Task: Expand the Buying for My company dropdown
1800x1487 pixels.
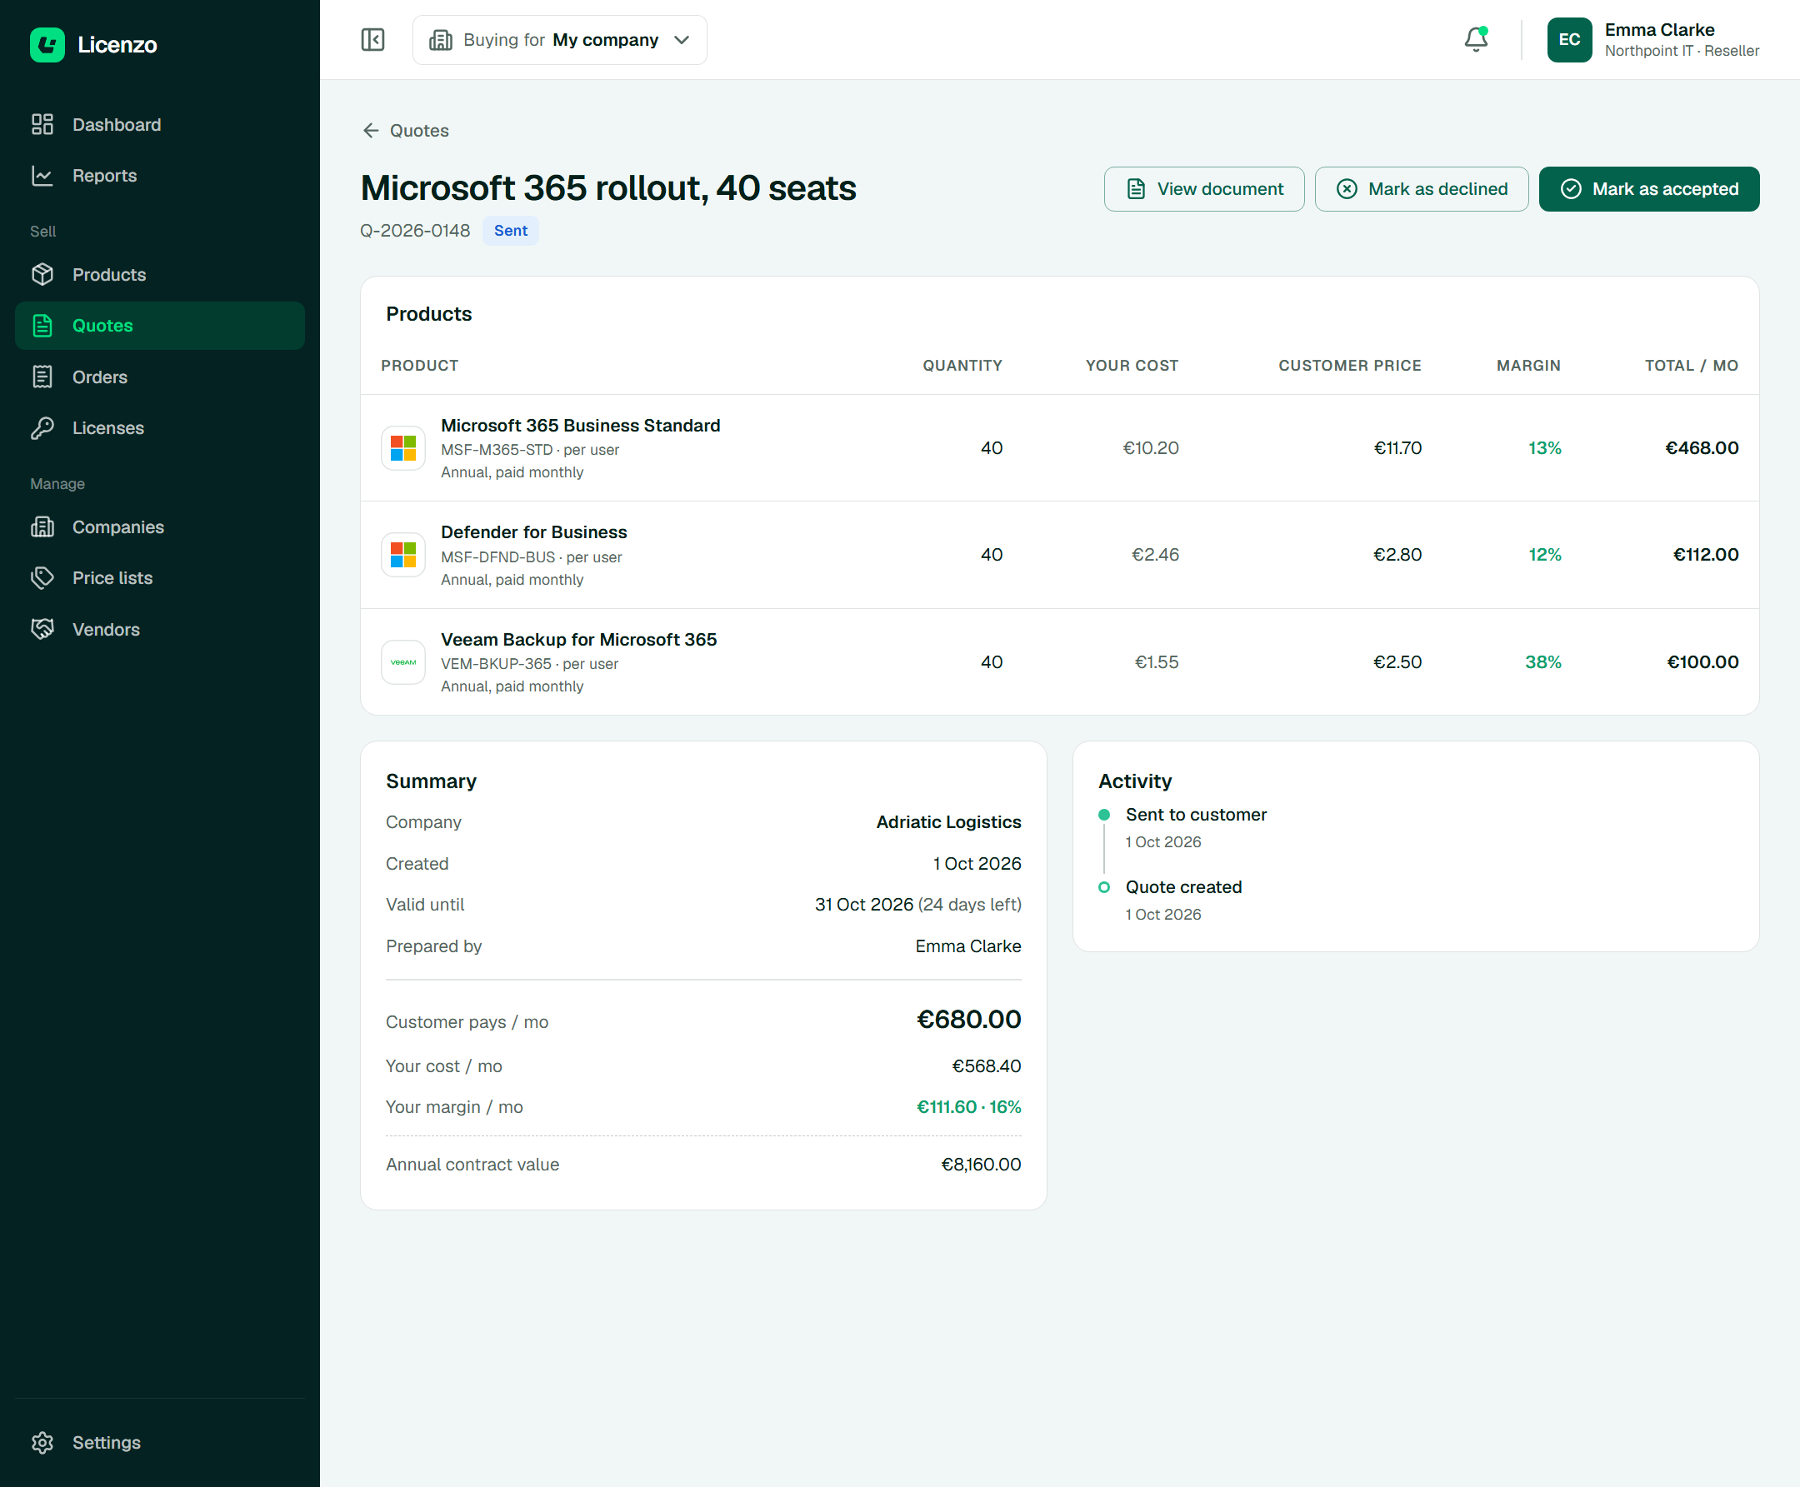Action: [x=559, y=39]
